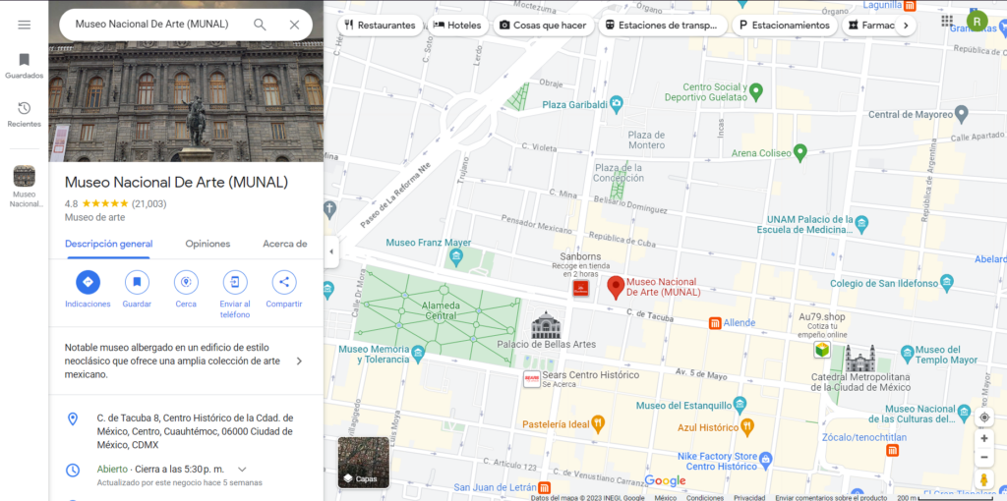
Task: Click Museo del Estanquillo marker
Action: pos(740,405)
